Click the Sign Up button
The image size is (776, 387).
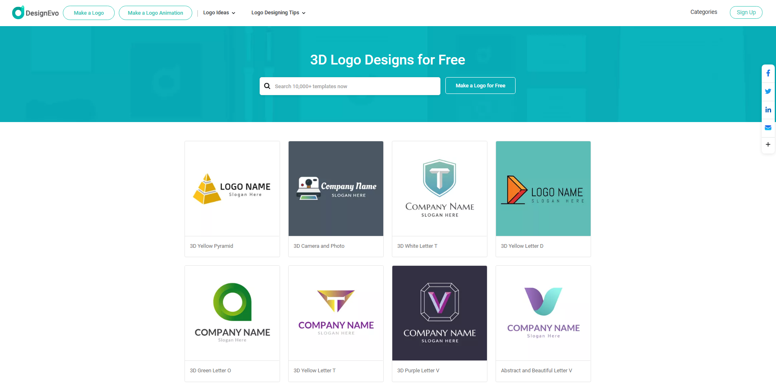(x=746, y=12)
